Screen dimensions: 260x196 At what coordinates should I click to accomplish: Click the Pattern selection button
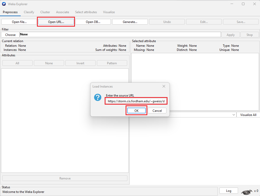[x=112, y=63]
